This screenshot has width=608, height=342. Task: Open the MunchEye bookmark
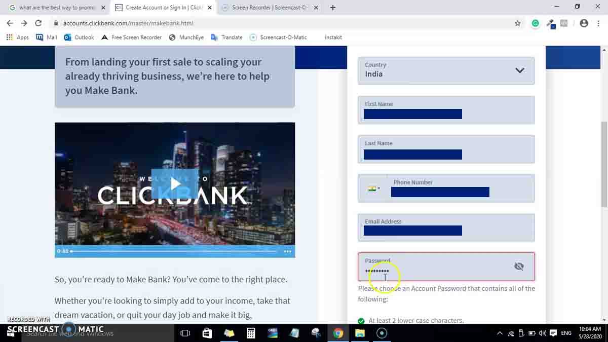[x=186, y=37]
